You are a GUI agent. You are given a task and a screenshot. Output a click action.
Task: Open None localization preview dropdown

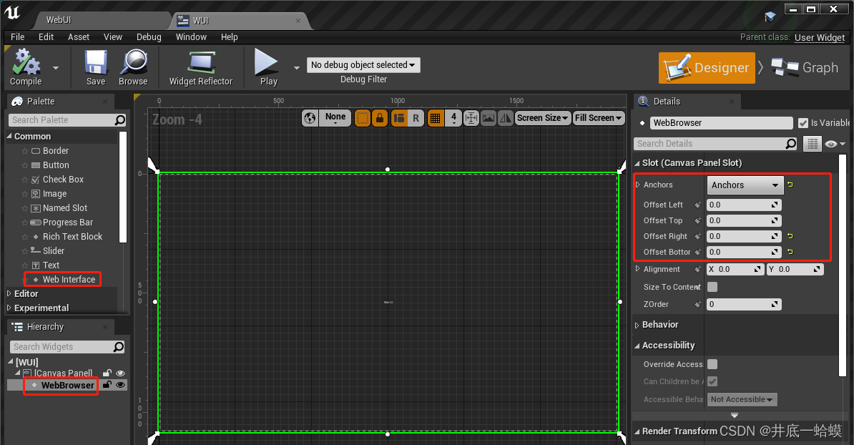pyautogui.click(x=335, y=117)
